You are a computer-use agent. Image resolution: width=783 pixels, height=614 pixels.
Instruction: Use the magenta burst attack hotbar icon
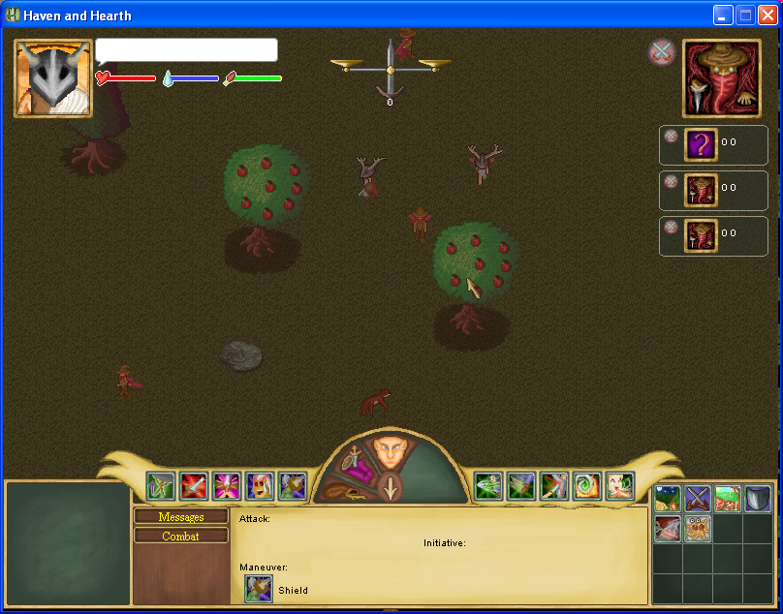(227, 486)
